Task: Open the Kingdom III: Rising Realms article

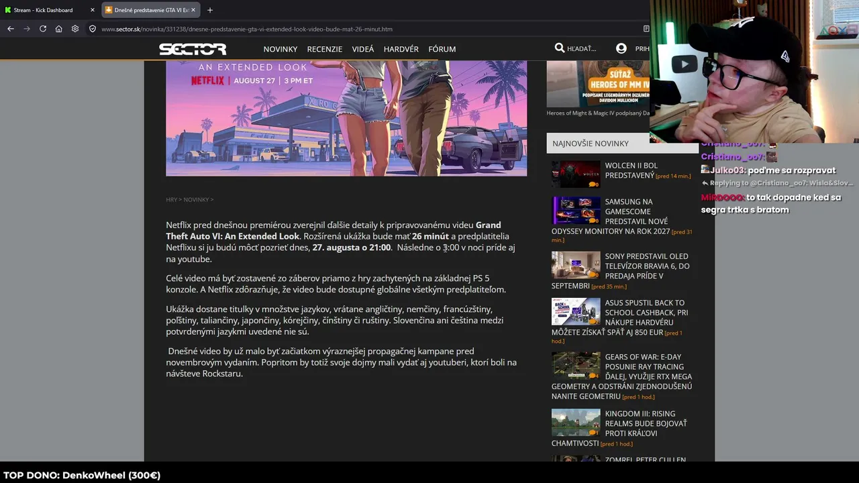Action: click(x=619, y=428)
